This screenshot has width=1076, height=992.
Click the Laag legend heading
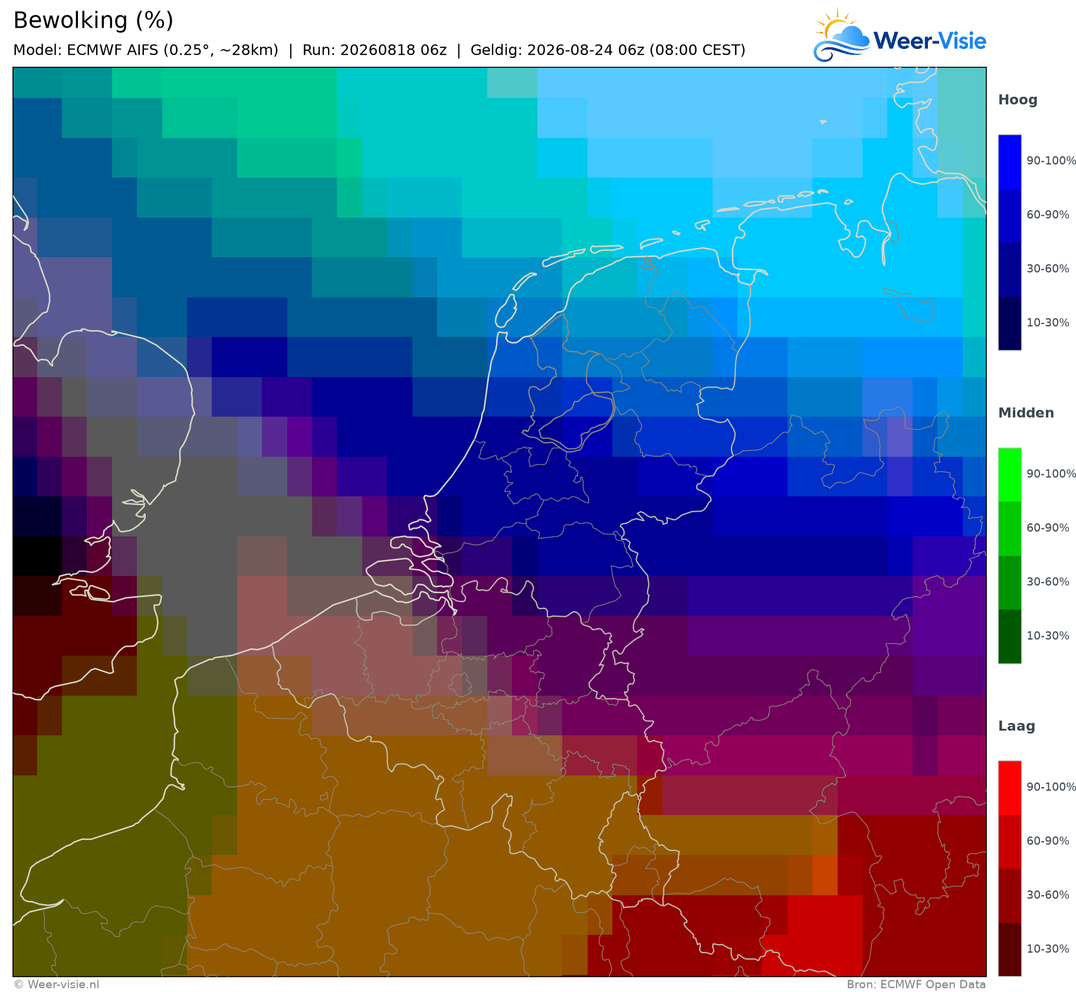tap(1016, 726)
